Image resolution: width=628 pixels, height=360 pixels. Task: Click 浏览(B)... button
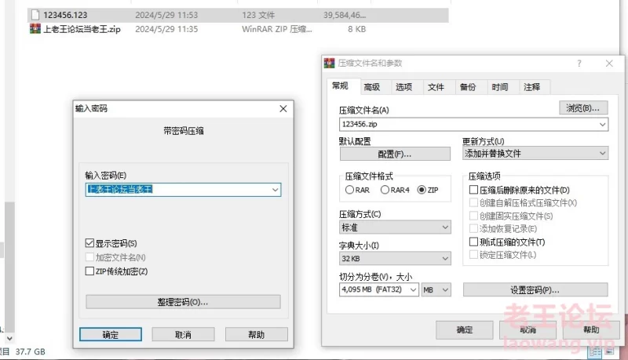click(583, 108)
